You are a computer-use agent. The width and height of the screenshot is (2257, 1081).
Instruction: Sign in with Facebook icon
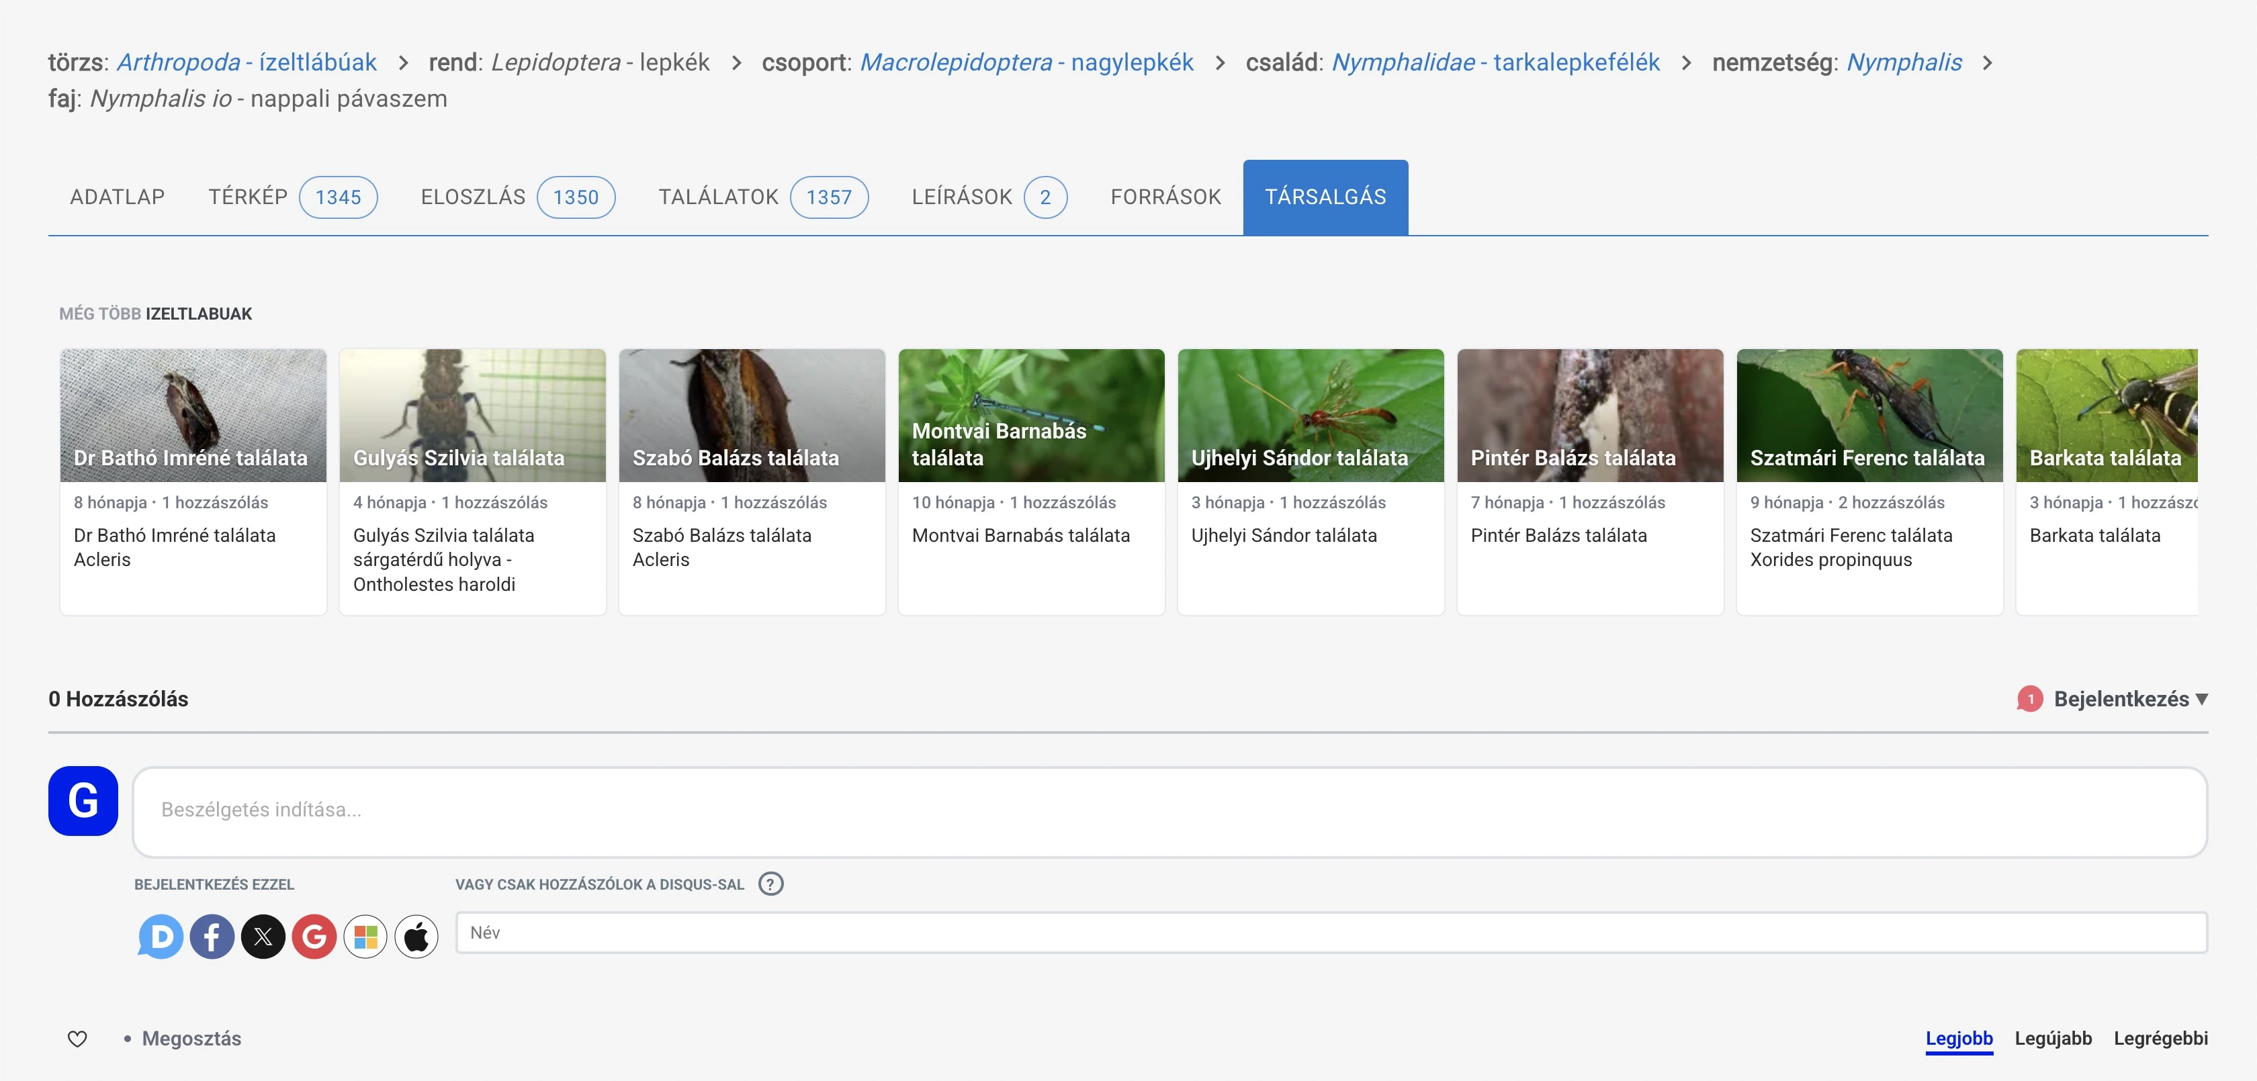[211, 937]
